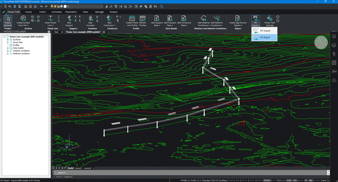The width and height of the screenshot is (338, 182).
Task: Click the Add Insulator tool
Action: 91,21
